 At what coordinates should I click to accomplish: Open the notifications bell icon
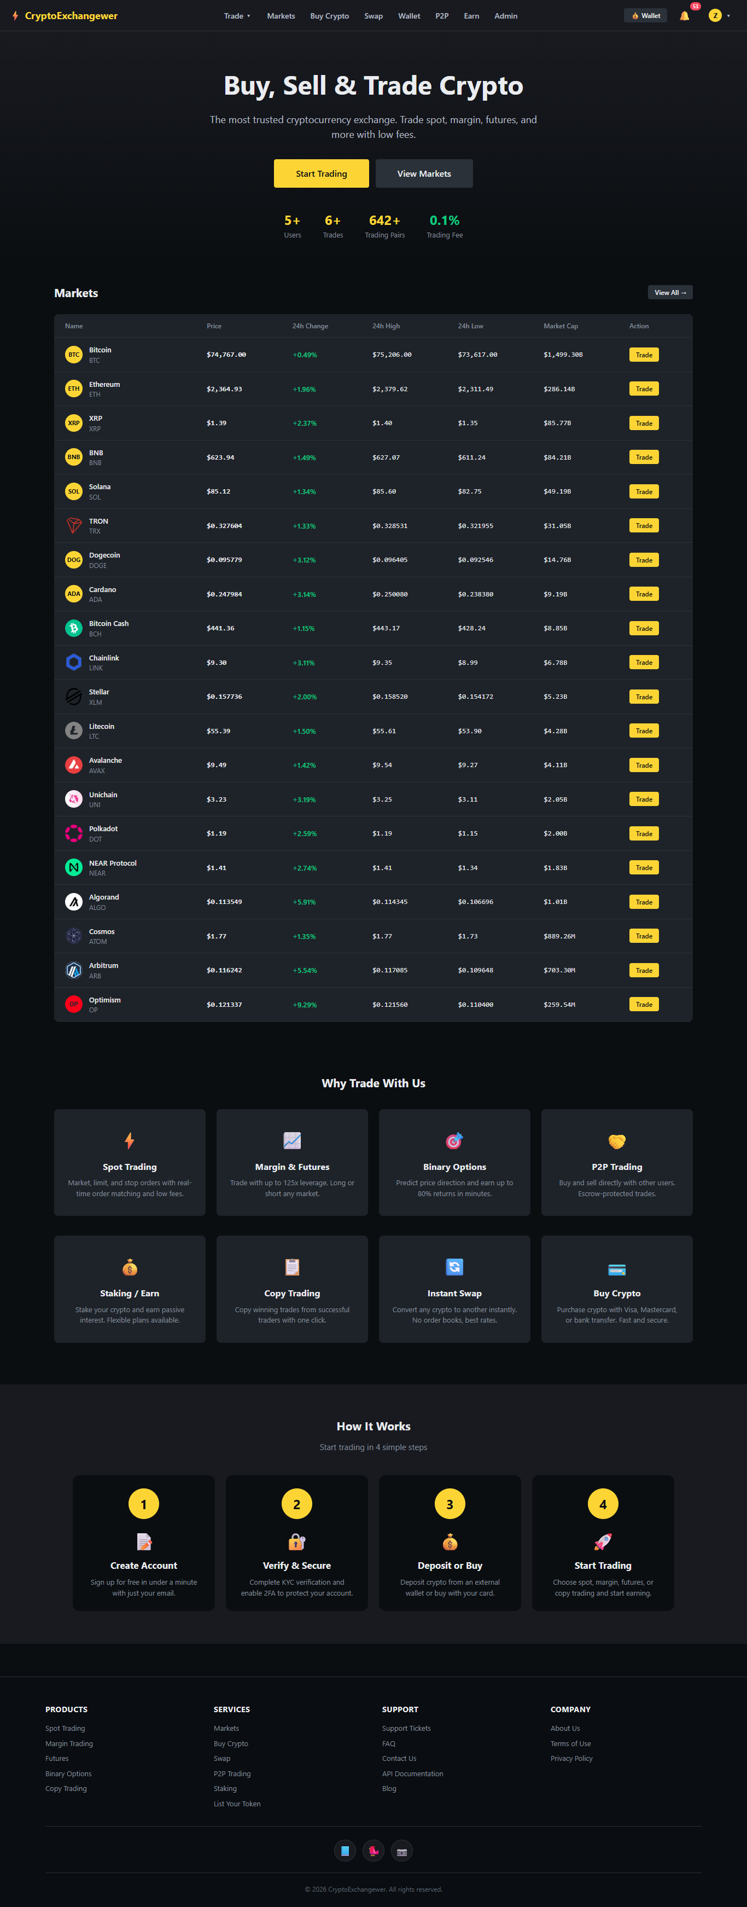(x=684, y=16)
